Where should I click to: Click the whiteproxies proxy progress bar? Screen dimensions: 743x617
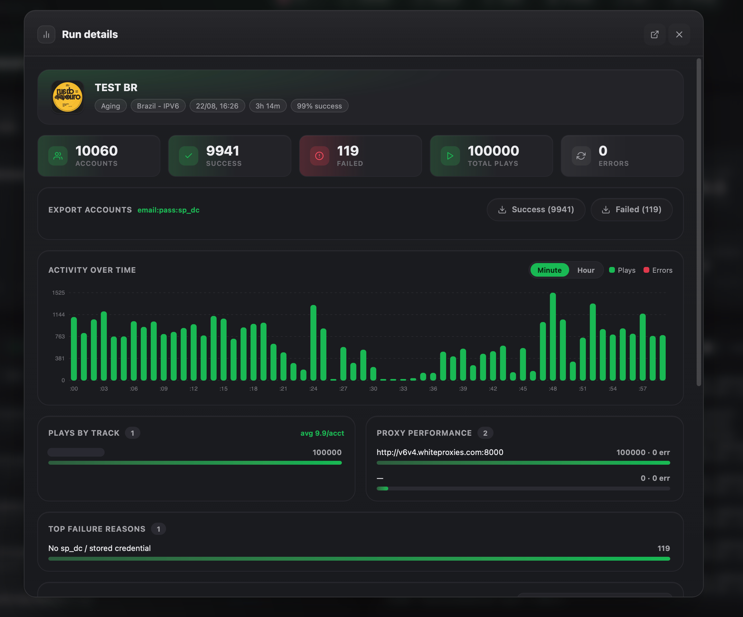523,463
